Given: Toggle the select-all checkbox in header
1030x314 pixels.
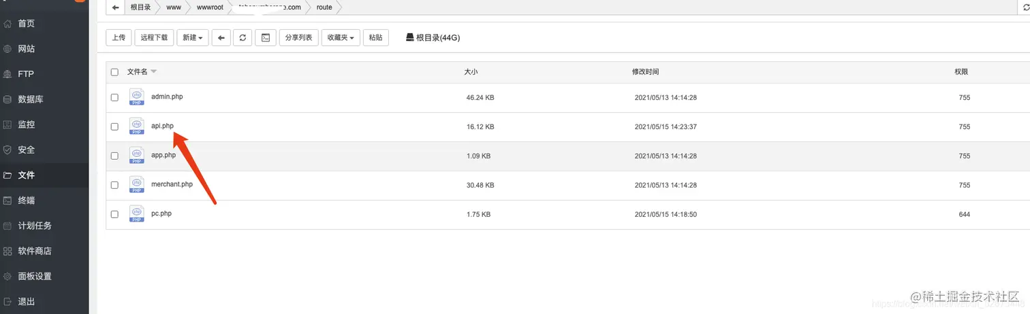Looking at the screenshot, I should [x=114, y=71].
